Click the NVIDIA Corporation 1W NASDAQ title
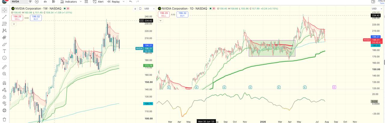Viewport: 385px width, 123px height. tap(38, 9)
